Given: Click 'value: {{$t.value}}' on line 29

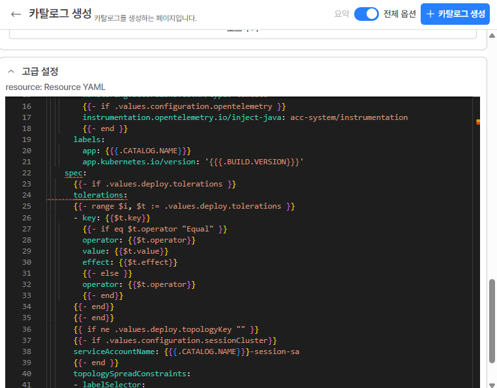Looking at the screenshot, I should pyautogui.click(x=125, y=251).
